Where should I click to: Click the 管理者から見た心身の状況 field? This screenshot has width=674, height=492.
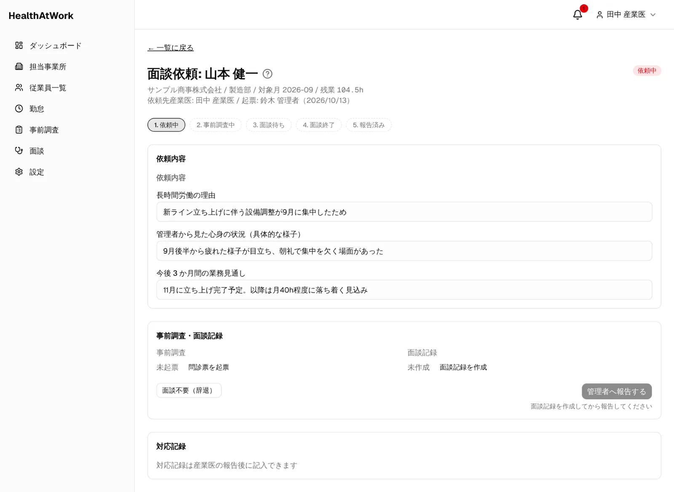point(404,251)
